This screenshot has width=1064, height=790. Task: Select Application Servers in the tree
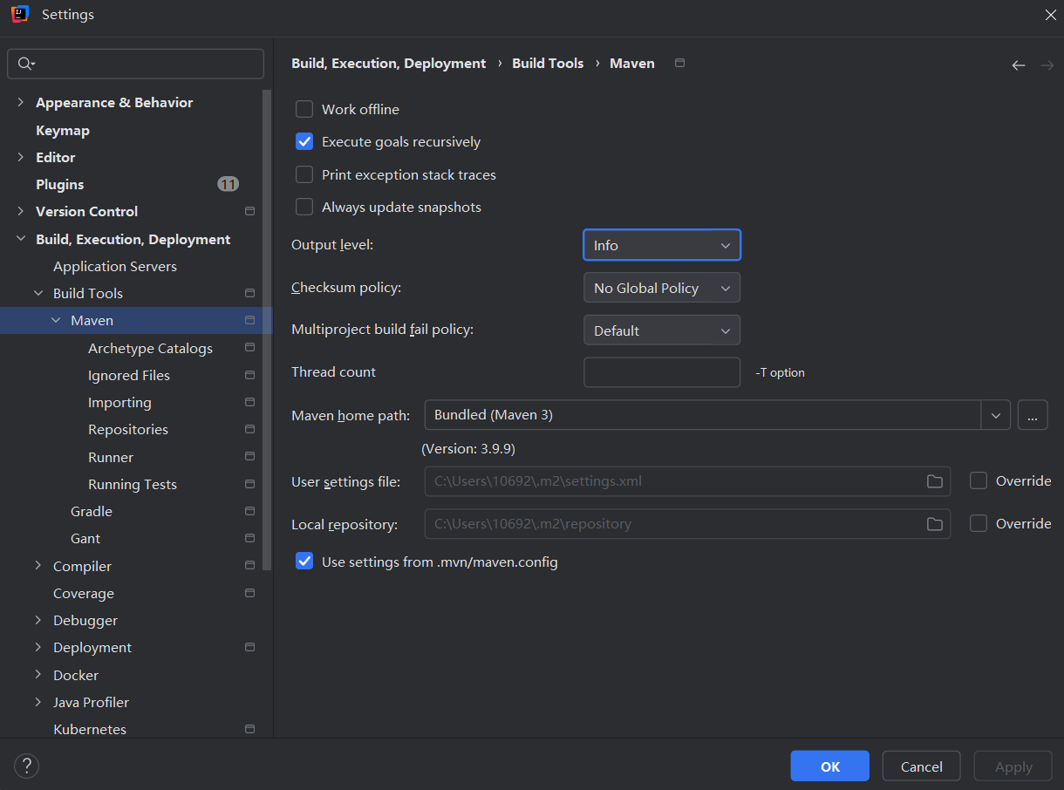click(115, 266)
